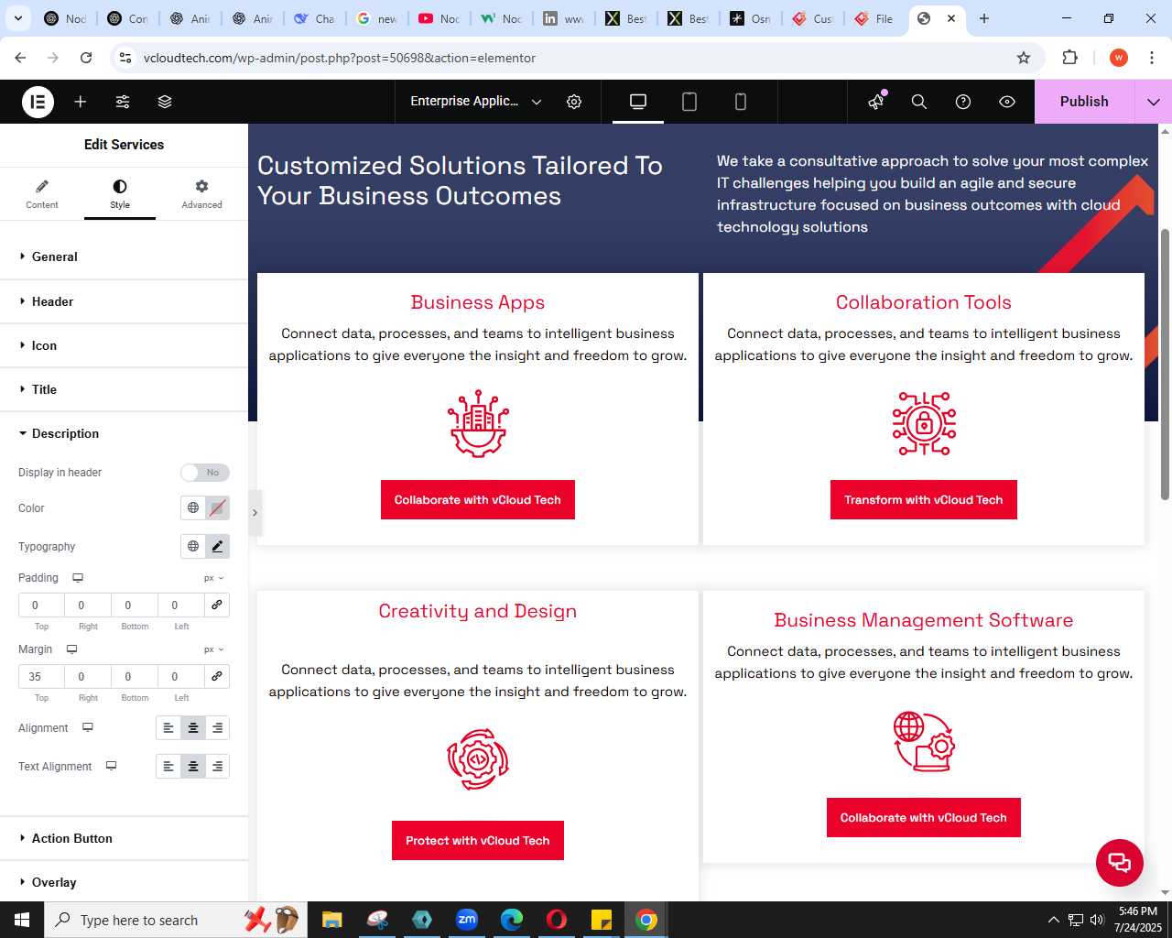This screenshot has width=1172, height=938.
Task: Click the Padding Top input field
Action: 41,605
